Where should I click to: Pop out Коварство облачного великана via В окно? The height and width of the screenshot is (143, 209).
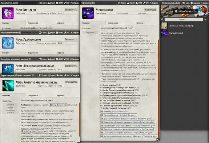(x=43, y=75)
